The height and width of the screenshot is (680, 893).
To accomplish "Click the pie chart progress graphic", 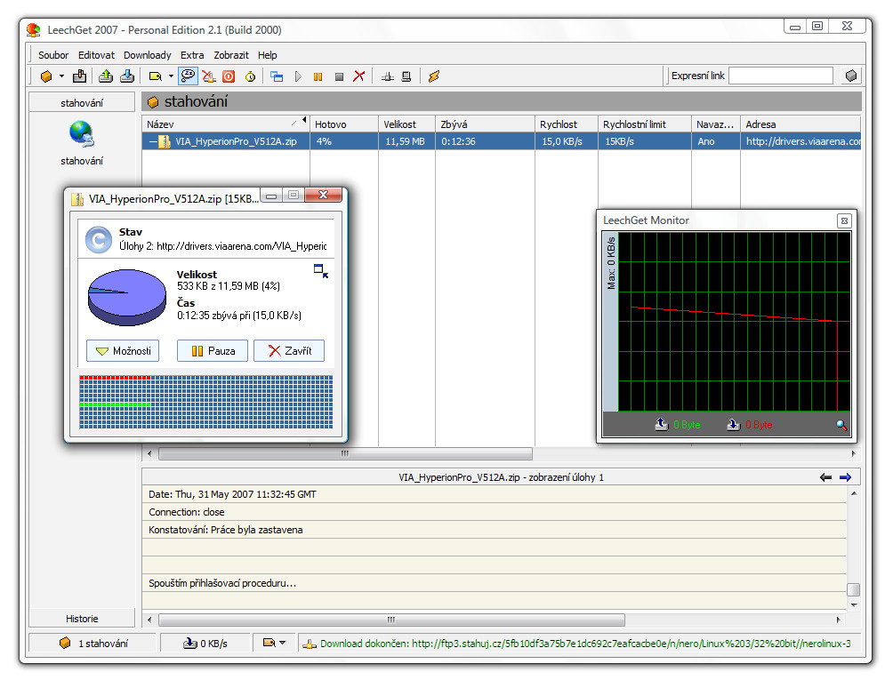I will (x=126, y=297).
